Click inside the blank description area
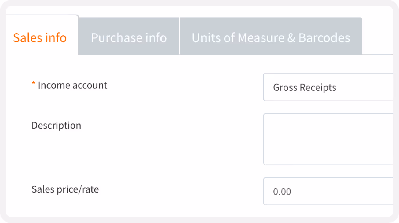Viewport: 399px width, 223px height. coord(328,139)
